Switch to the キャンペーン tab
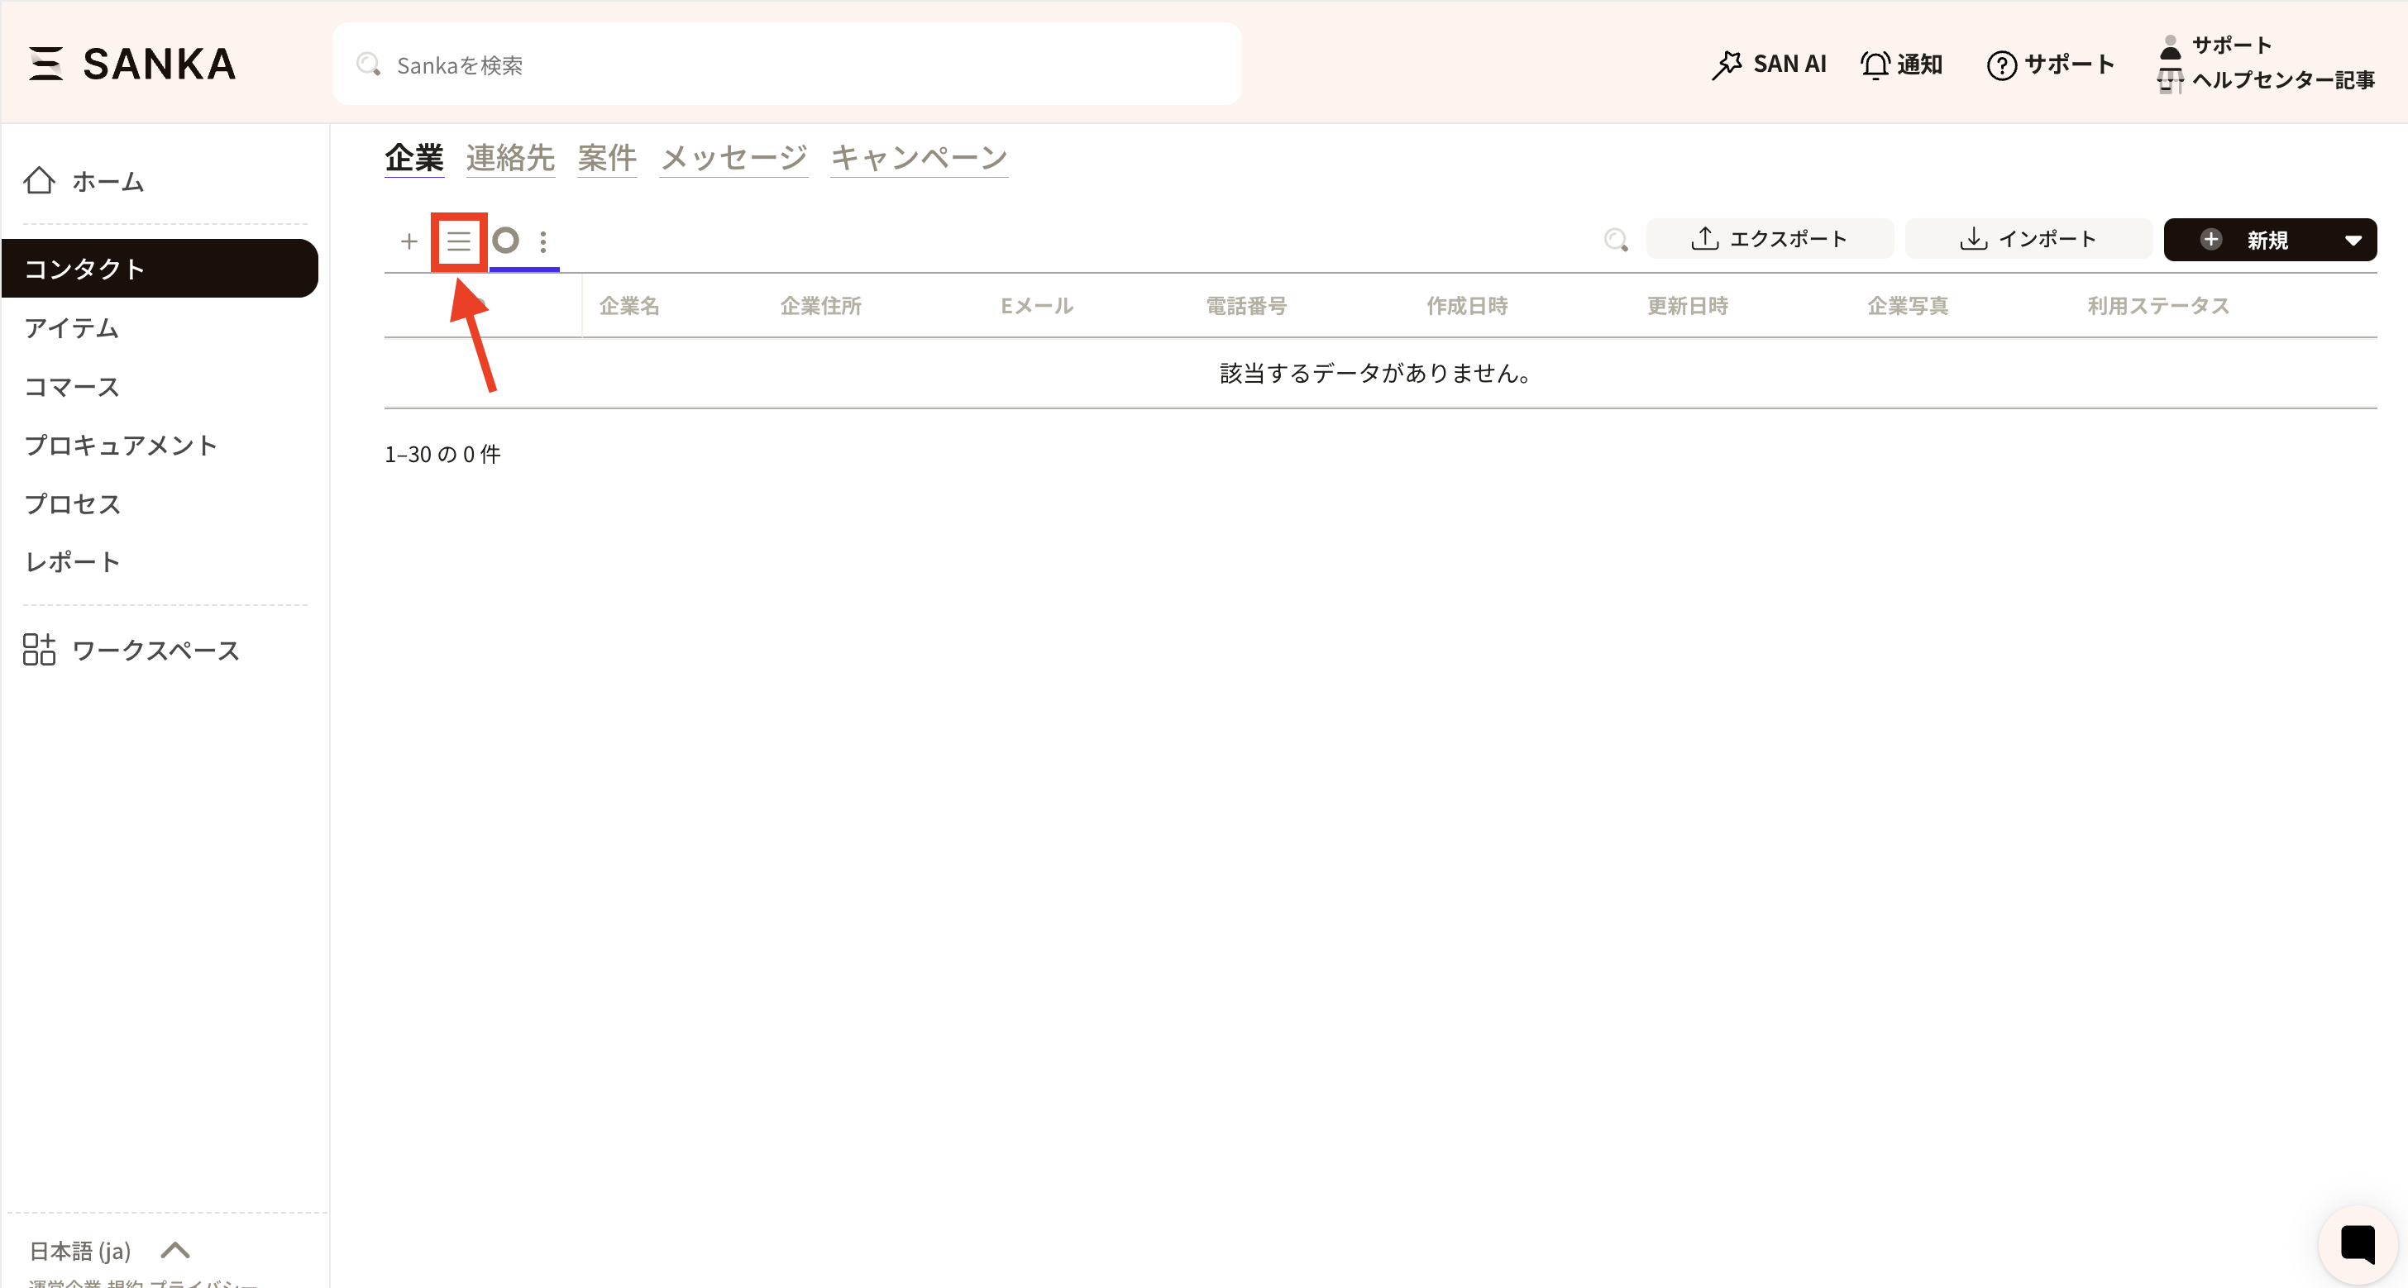This screenshot has width=2408, height=1288. click(918, 157)
